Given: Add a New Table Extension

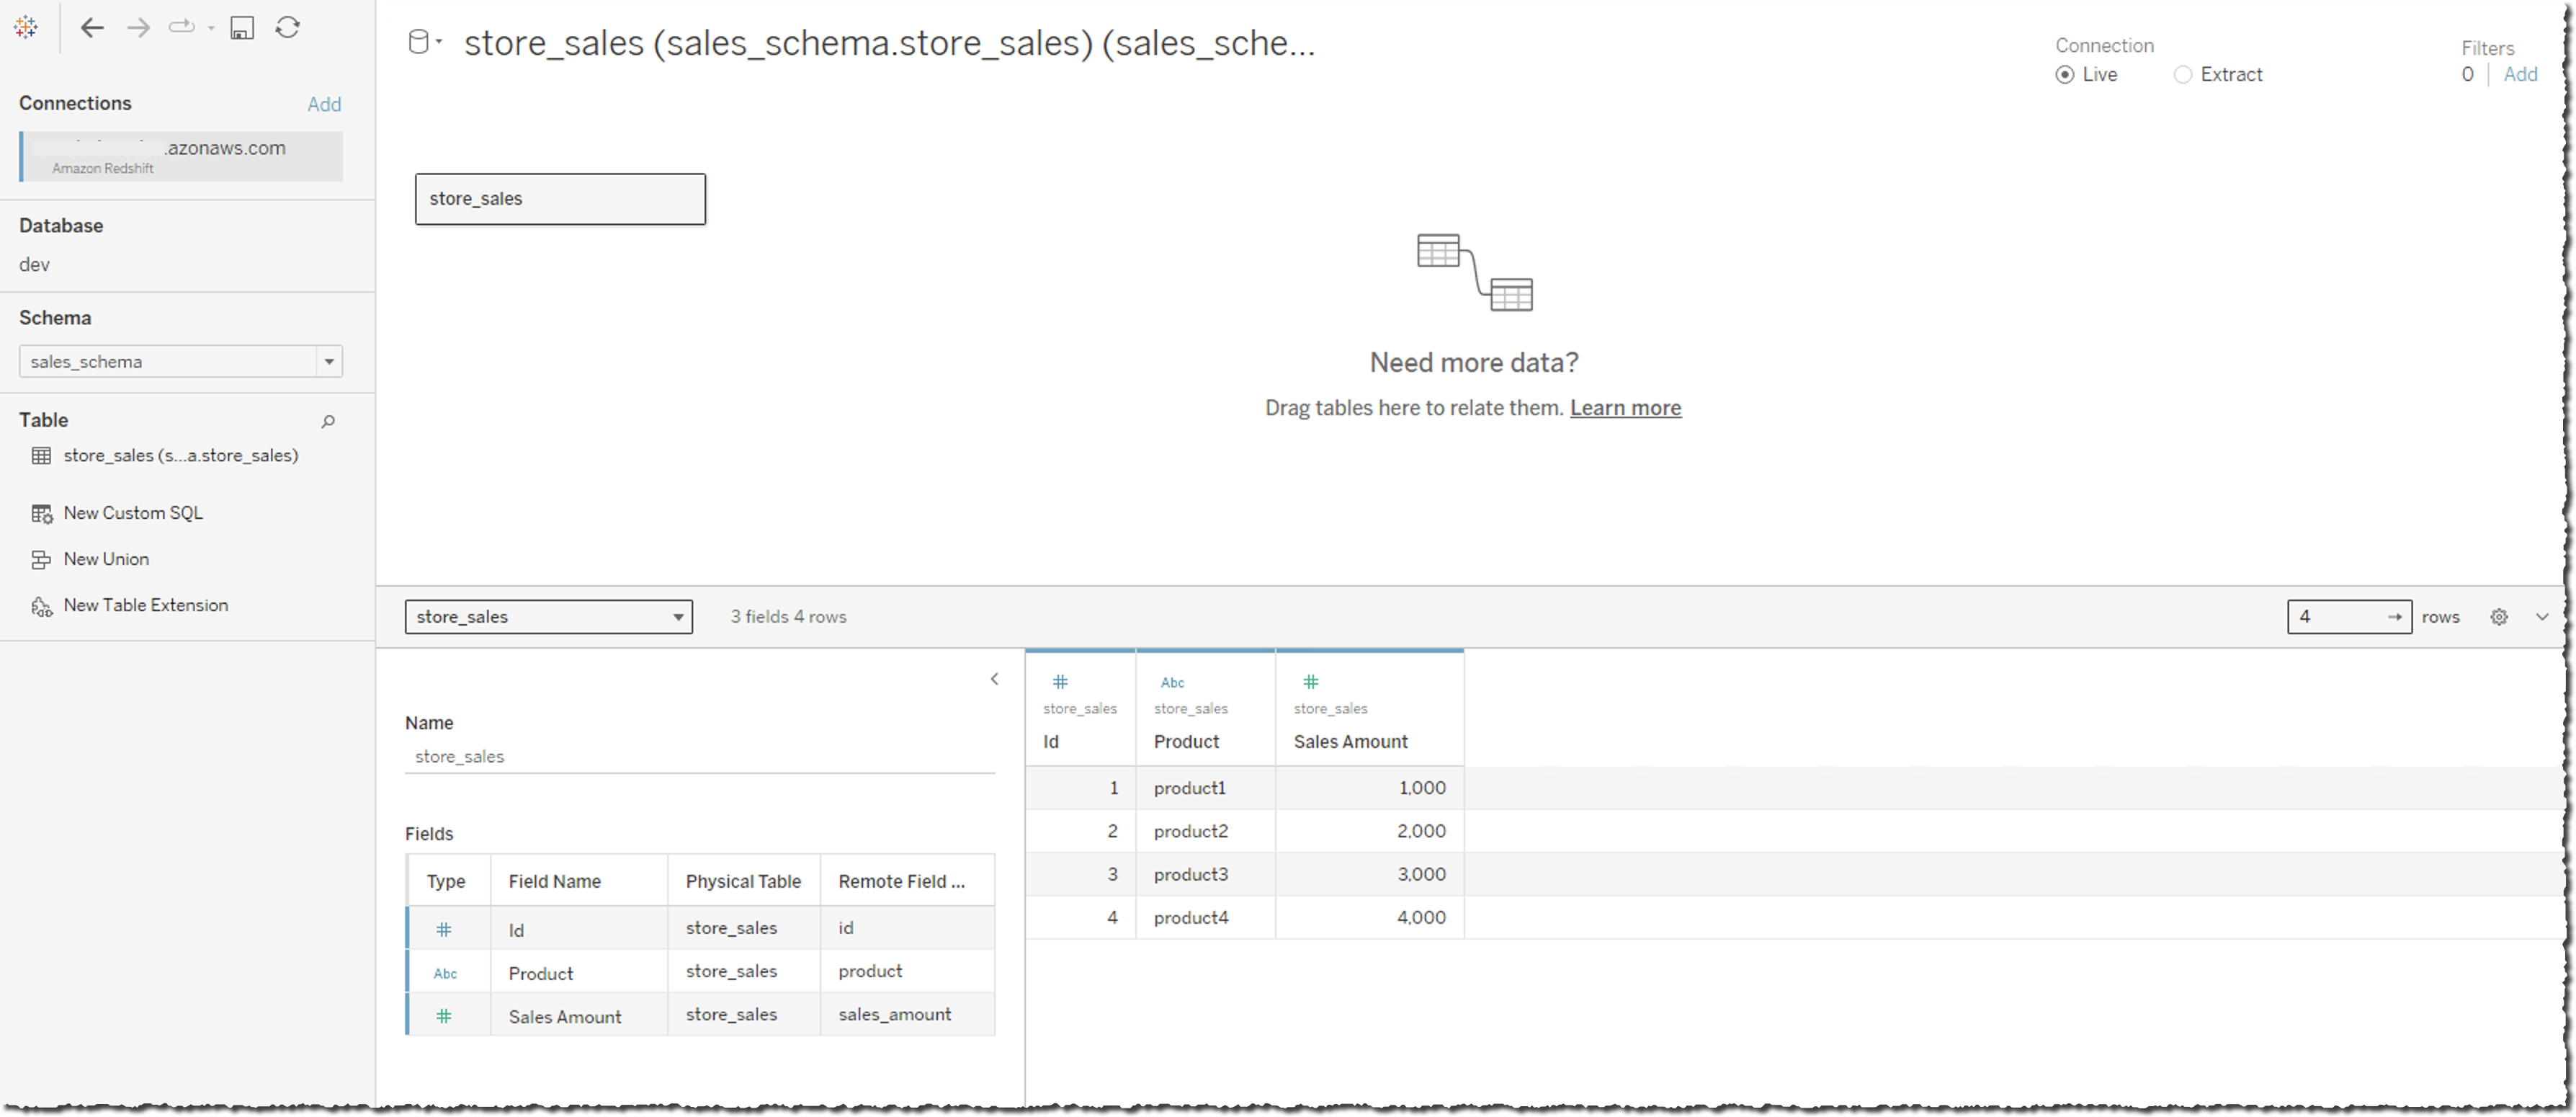Looking at the screenshot, I should (x=145, y=604).
